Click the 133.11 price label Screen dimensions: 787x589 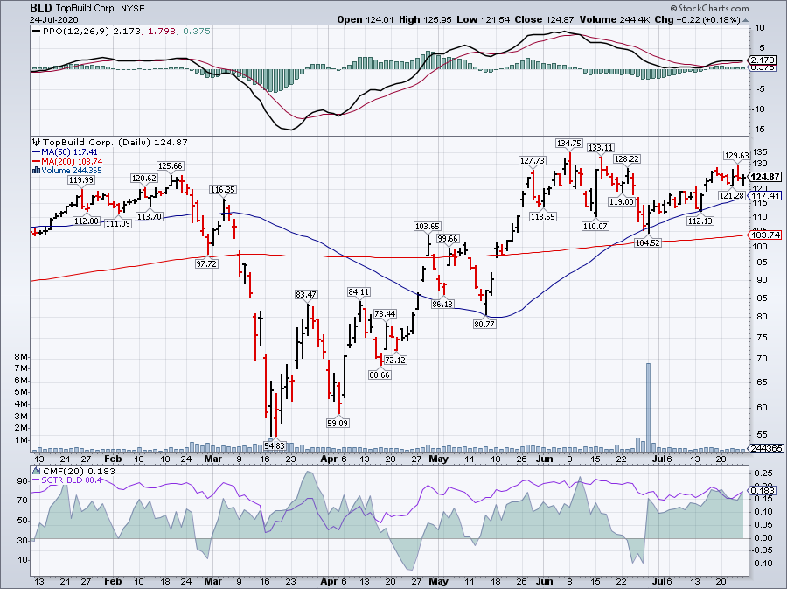(x=600, y=148)
